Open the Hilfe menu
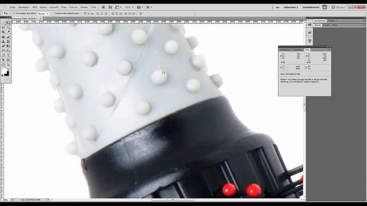The height and width of the screenshot is (206, 367). click(93, 7)
